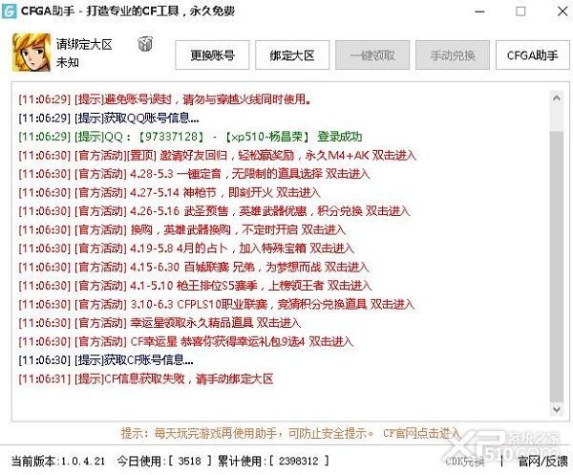Click the greyed 一键领取 button

point(372,55)
